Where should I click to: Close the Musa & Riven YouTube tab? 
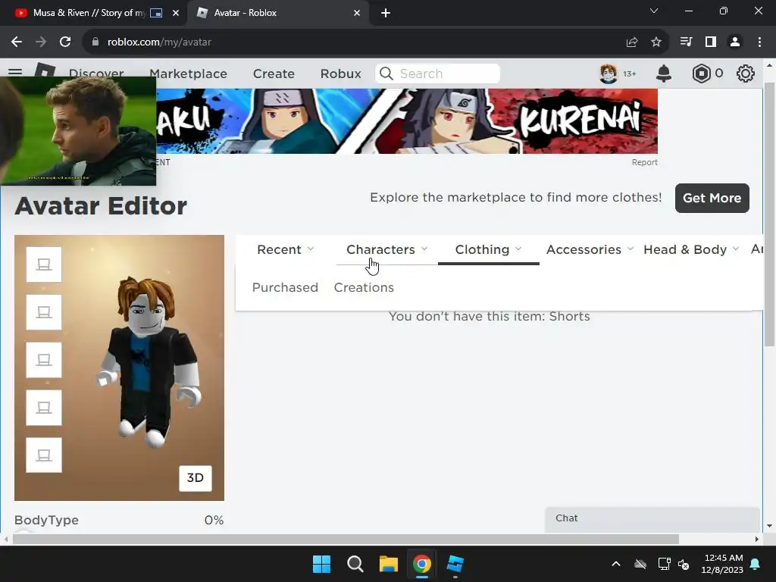click(176, 13)
